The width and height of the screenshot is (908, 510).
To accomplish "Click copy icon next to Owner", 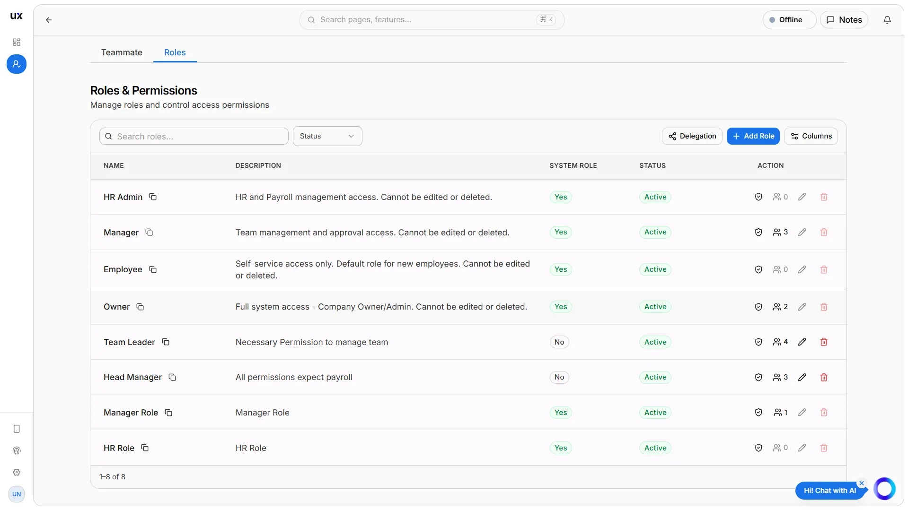I will 140,307.
